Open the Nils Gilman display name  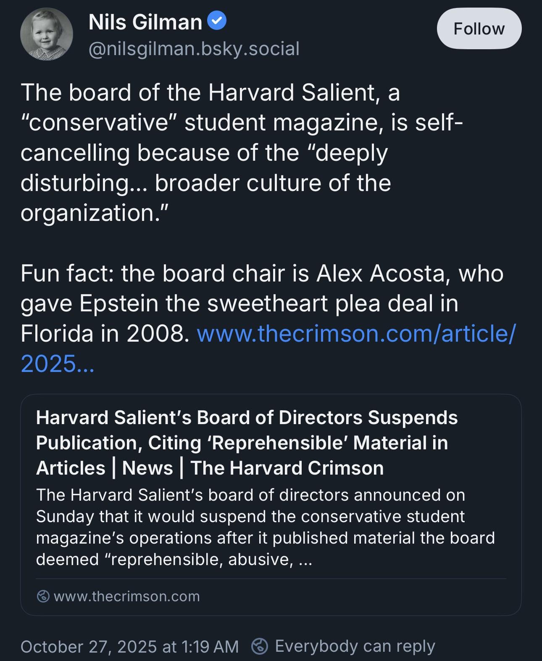[x=145, y=22]
